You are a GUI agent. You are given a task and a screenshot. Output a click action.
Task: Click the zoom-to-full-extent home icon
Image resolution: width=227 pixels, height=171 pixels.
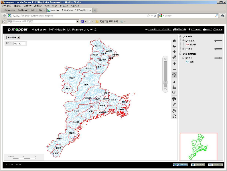174,41
